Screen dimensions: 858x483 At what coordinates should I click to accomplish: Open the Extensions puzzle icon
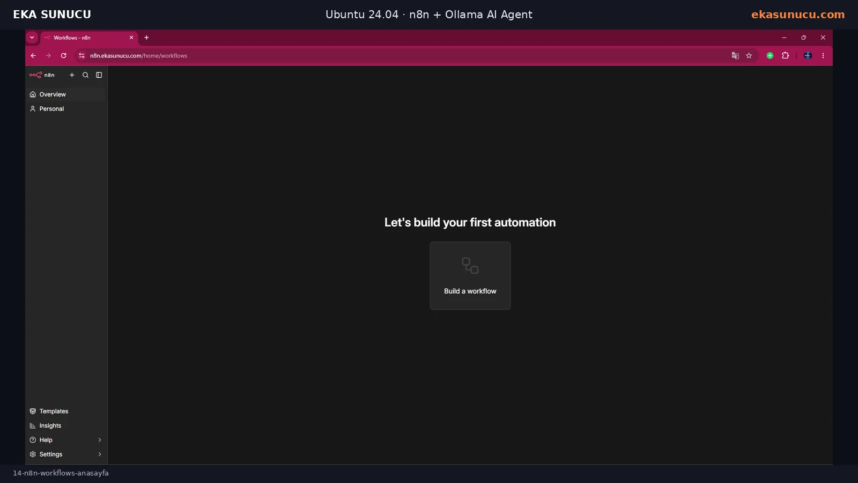point(786,56)
